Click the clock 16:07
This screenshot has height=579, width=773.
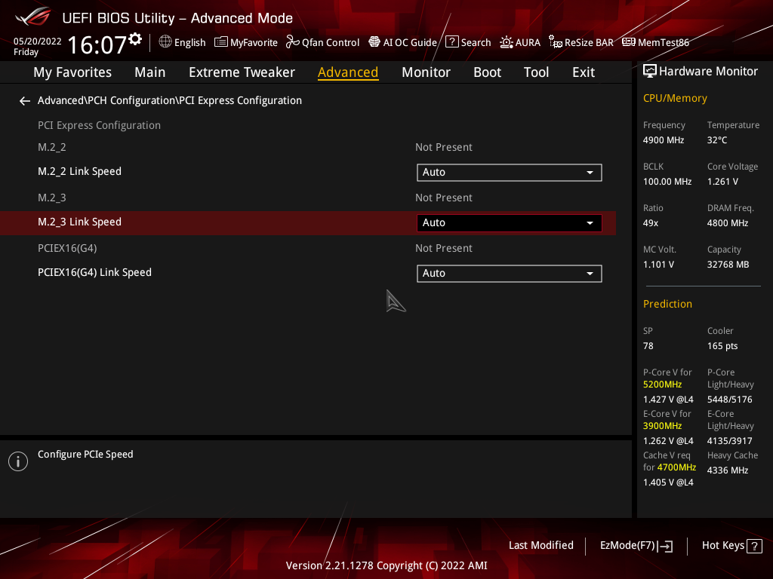[x=97, y=44]
